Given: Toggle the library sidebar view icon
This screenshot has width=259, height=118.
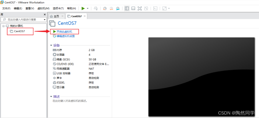Looking at the screenshot, I should (x=127, y=8).
